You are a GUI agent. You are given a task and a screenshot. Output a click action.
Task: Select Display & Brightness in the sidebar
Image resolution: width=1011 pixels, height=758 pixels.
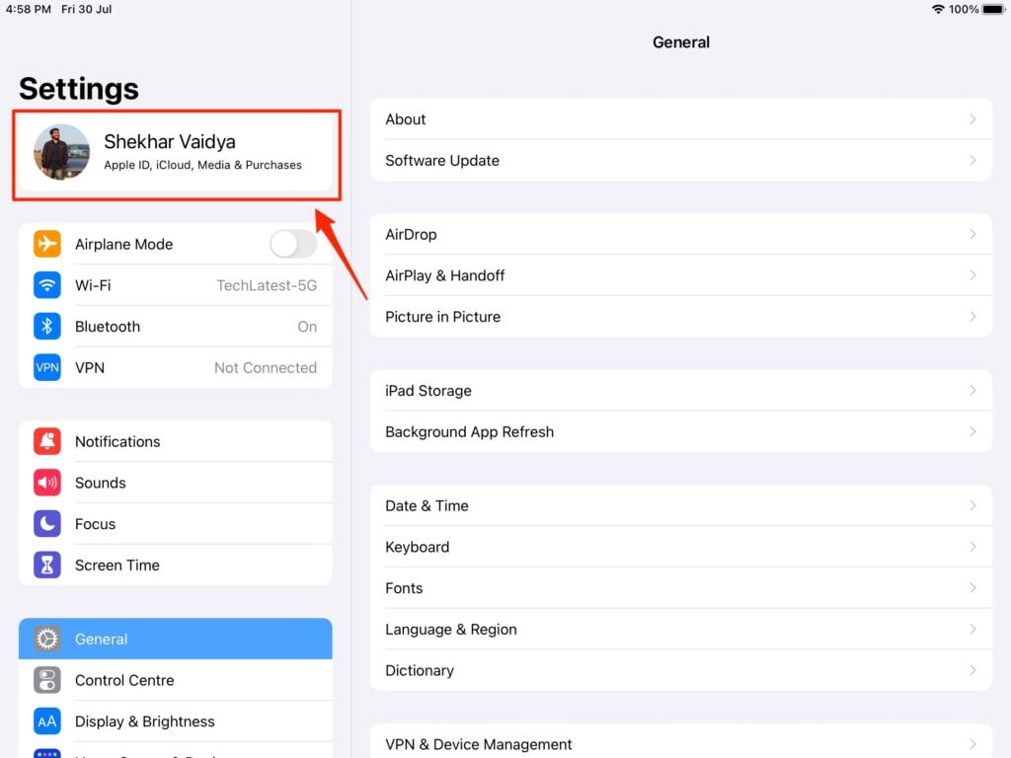(x=176, y=721)
